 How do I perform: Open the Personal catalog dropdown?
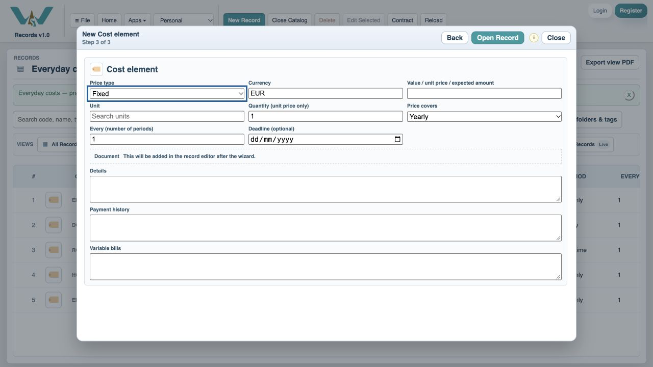184,20
